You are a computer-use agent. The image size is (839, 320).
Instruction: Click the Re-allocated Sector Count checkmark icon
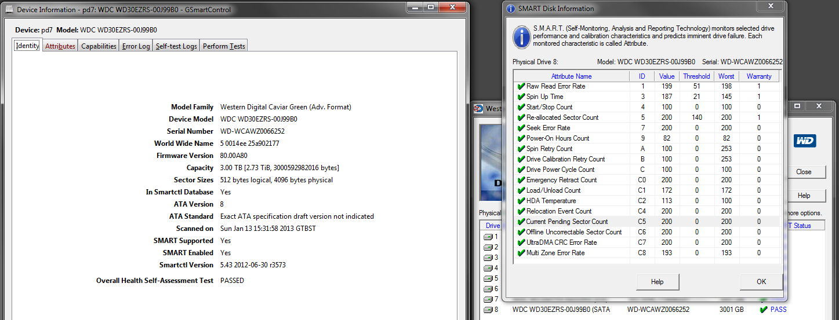click(x=521, y=117)
